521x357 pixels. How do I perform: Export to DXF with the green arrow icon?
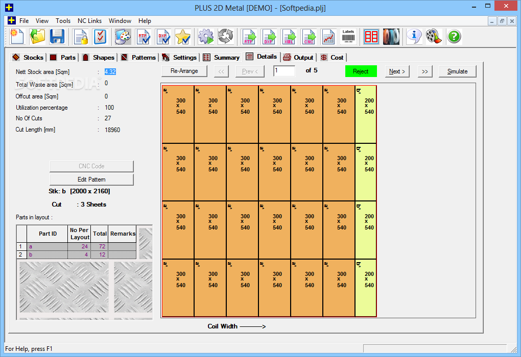[269, 37]
